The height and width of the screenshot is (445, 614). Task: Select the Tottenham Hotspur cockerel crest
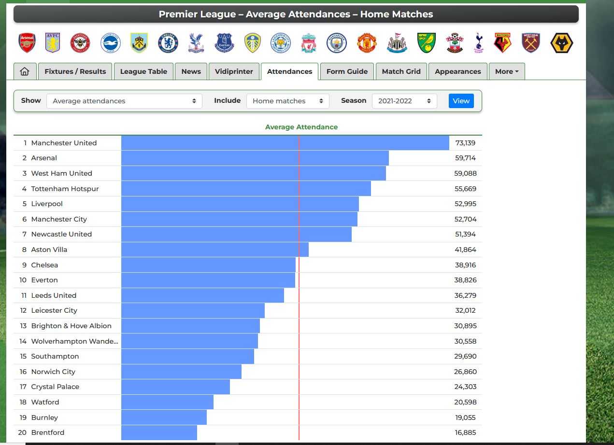click(x=478, y=43)
